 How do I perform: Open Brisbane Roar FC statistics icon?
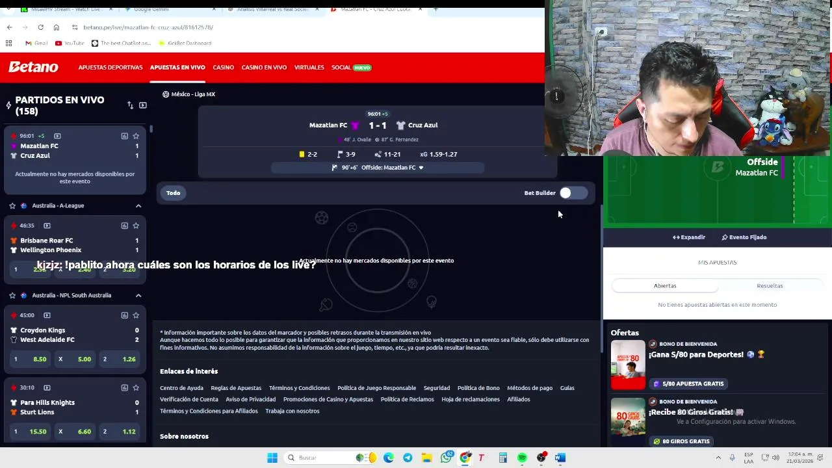pos(124,226)
